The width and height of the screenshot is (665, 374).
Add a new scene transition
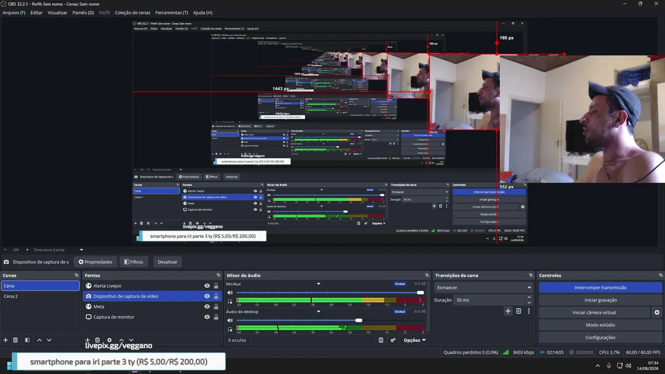tap(508, 311)
